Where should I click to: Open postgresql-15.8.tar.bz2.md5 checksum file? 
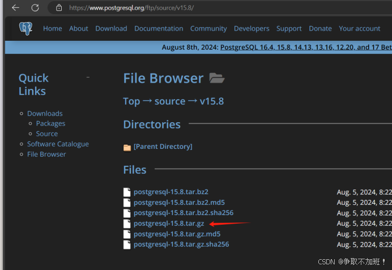179,202
